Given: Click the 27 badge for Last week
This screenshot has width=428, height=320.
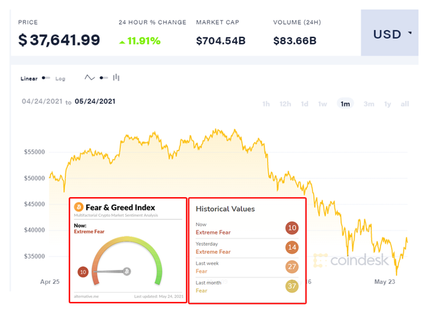Looking at the screenshot, I should coord(292,267).
